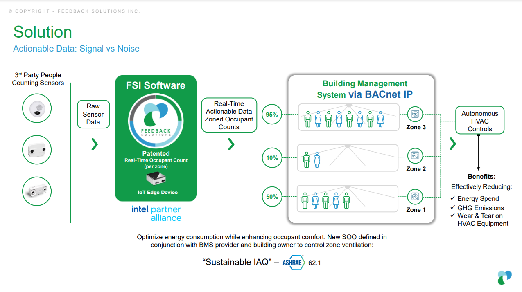Click the green chevron after Zoned Occupant Counts
Screen dimensions: 522x292
(231, 144)
